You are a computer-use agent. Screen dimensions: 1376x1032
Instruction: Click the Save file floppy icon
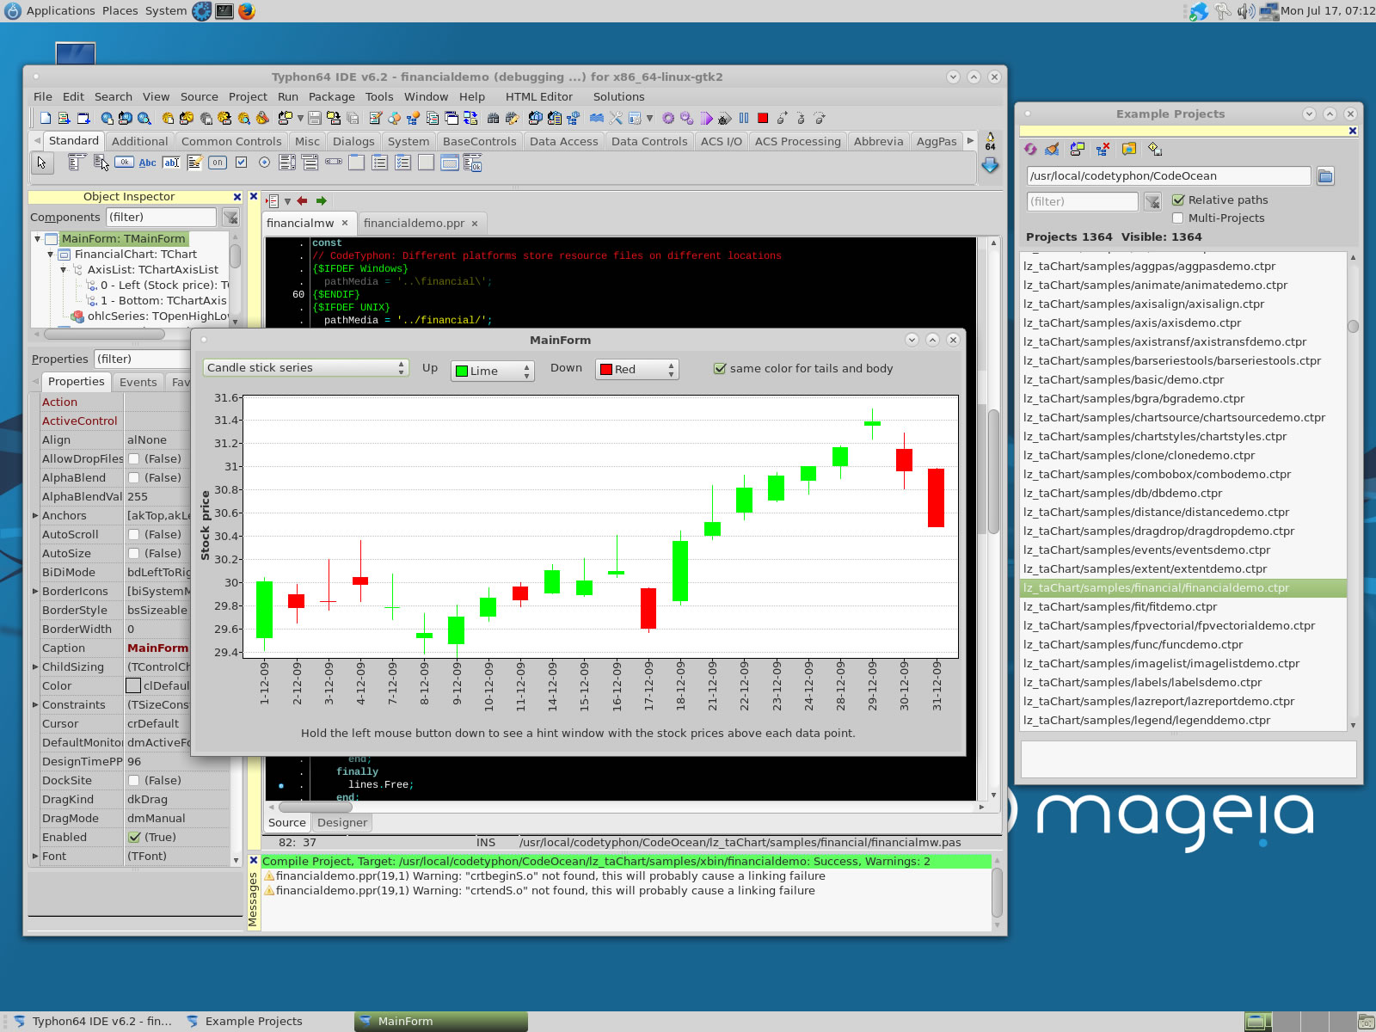[x=314, y=118]
